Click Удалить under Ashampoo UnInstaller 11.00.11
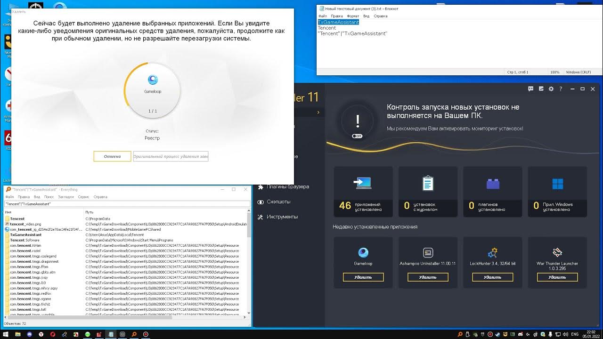Image resolution: width=603 pixels, height=339 pixels. point(428,277)
